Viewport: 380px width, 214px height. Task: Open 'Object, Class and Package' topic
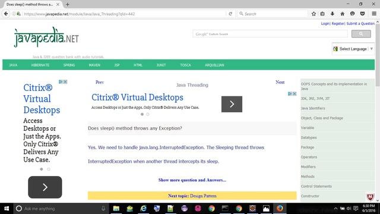click(x=322, y=118)
